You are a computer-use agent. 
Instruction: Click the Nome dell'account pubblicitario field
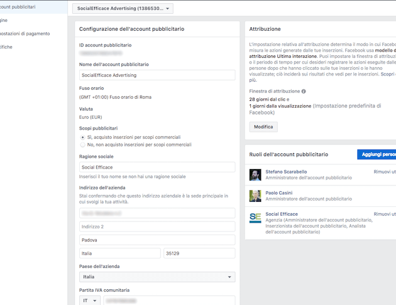point(157,75)
